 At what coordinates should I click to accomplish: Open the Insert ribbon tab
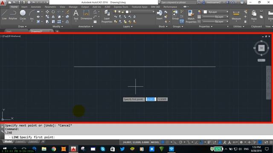[x=24, y=7]
